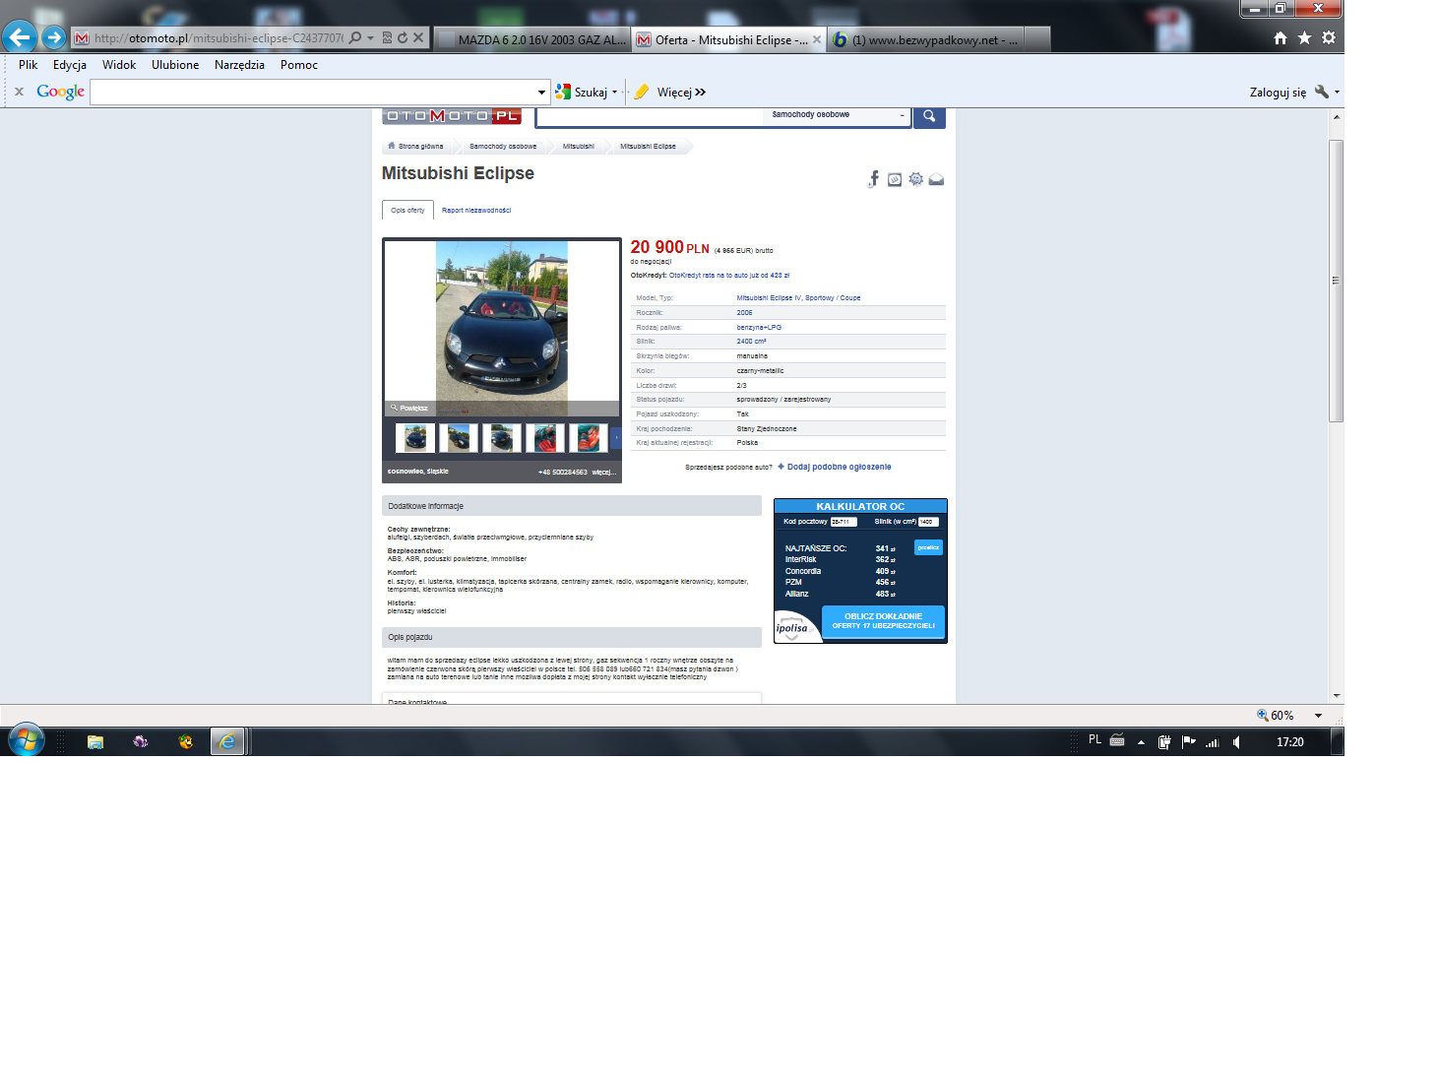Click the Przelicz button in Kalkulator OC
Screen dimensions: 1437x1078
[x=928, y=547]
